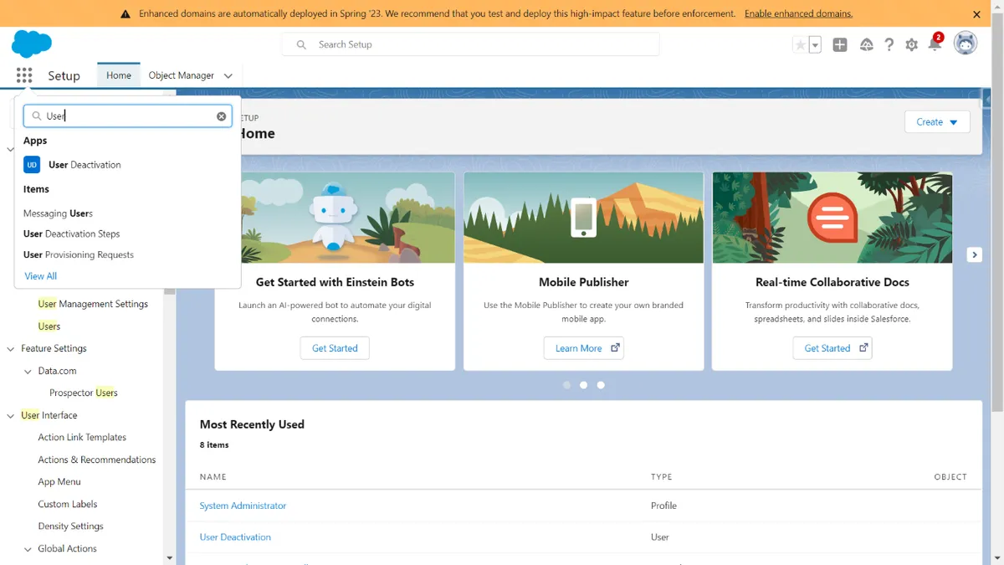This screenshot has width=1004, height=565.
Task: Open Density Settings in sidebar
Action: click(x=71, y=526)
